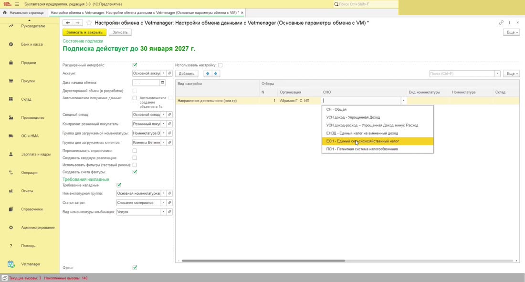The width and height of the screenshot is (525, 282).
Task: Open the 1C main menu hamburger icon
Action: (x=17, y=4)
